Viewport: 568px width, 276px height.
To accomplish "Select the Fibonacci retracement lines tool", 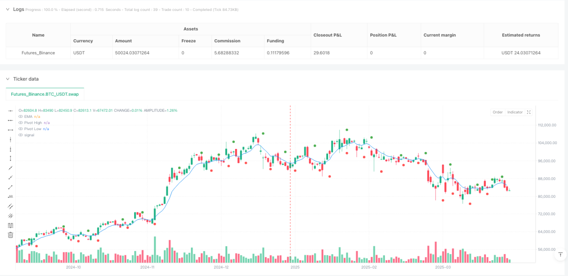I will pos(10,225).
